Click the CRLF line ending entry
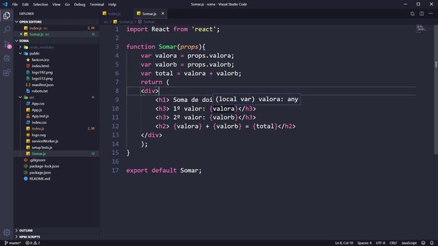The width and height of the screenshot is (438, 246). pos(393,243)
